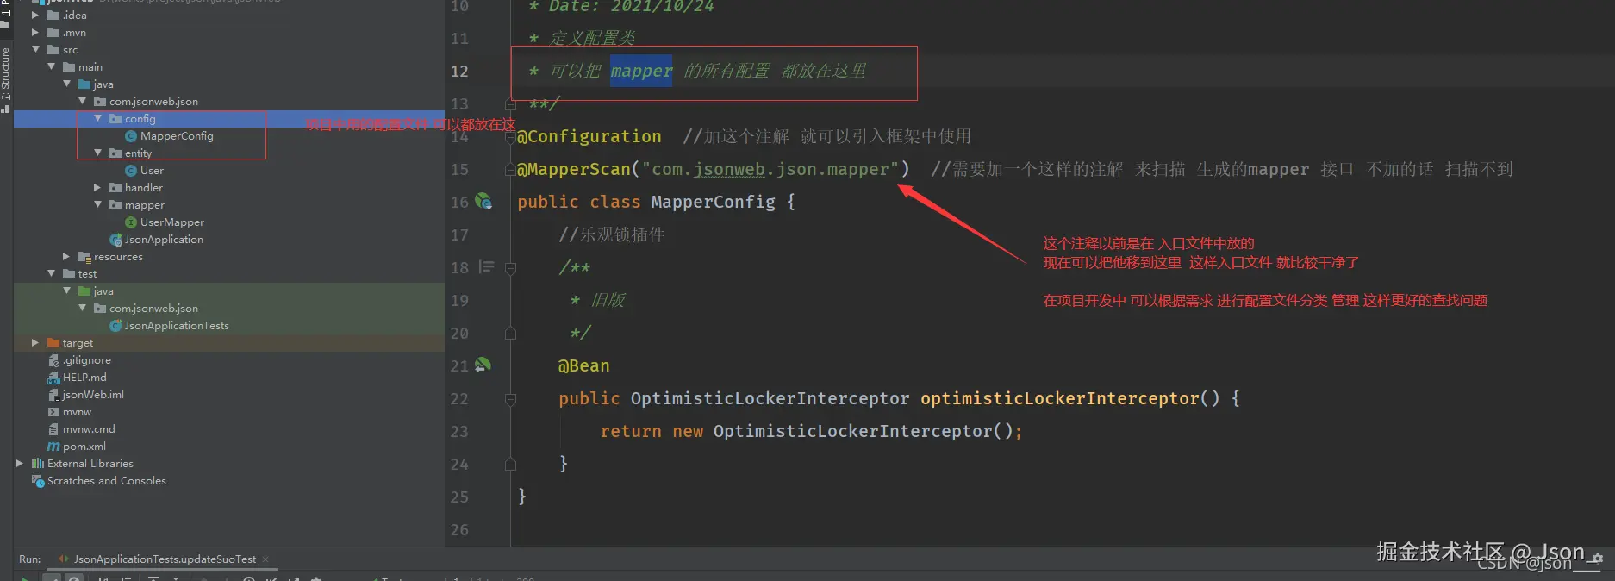Click the mvnw.cmd file icon
This screenshot has height=581, width=1615.
(53, 429)
